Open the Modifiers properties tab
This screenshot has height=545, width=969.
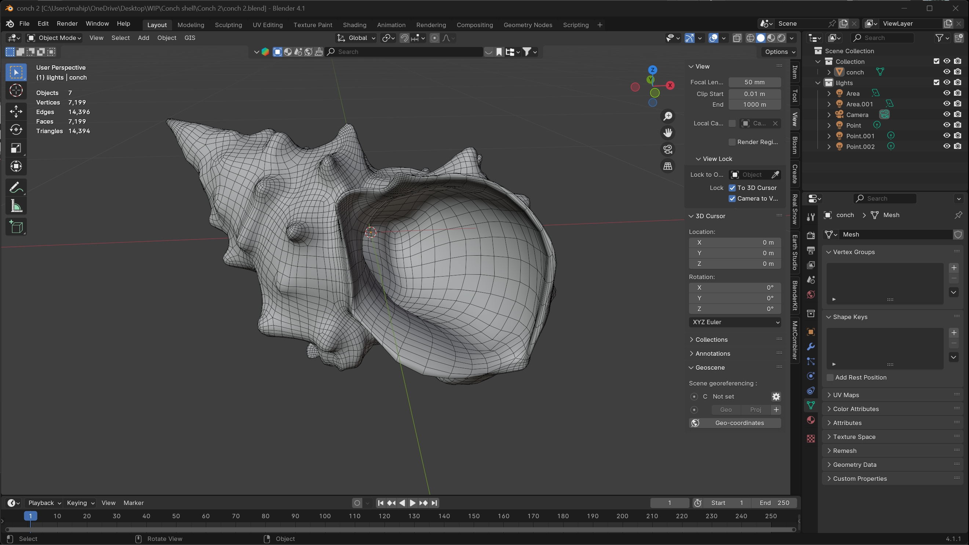coord(810,347)
